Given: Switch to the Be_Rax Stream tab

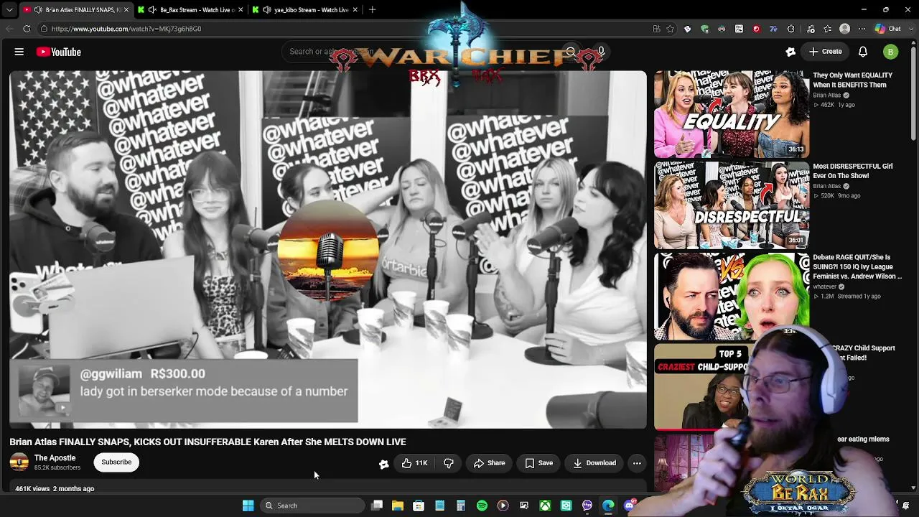Looking at the screenshot, I should click(x=192, y=10).
